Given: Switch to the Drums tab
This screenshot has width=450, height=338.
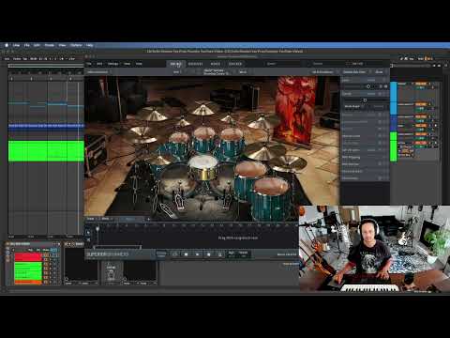Looking at the screenshot, I should pos(175,64).
